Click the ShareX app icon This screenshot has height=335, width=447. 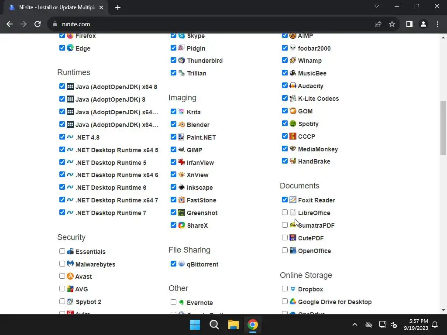point(182,225)
